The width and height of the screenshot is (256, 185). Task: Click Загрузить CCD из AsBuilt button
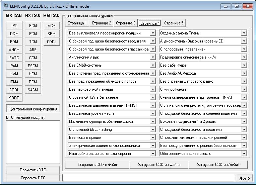point(218,165)
